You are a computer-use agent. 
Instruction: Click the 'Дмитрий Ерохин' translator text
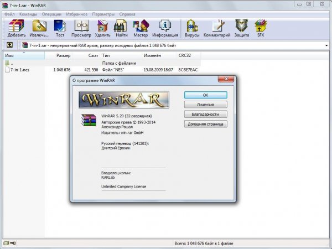[x=116, y=148]
